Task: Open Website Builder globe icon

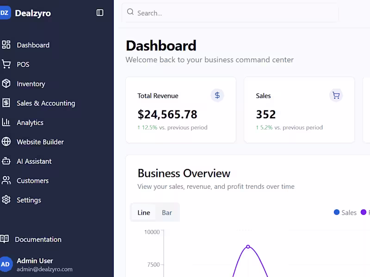Action: click(6, 142)
